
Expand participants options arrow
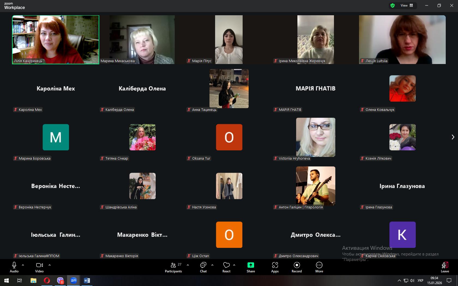[188, 265]
